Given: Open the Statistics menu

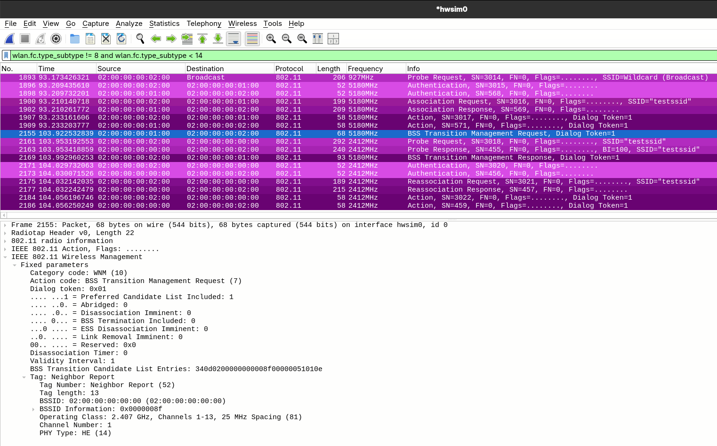Looking at the screenshot, I should pyautogui.click(x=164, y=24).
